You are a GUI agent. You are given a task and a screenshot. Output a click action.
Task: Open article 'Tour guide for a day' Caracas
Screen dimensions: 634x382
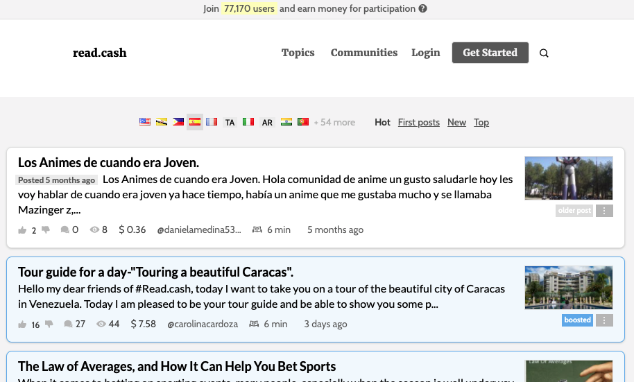coord(155,272)
